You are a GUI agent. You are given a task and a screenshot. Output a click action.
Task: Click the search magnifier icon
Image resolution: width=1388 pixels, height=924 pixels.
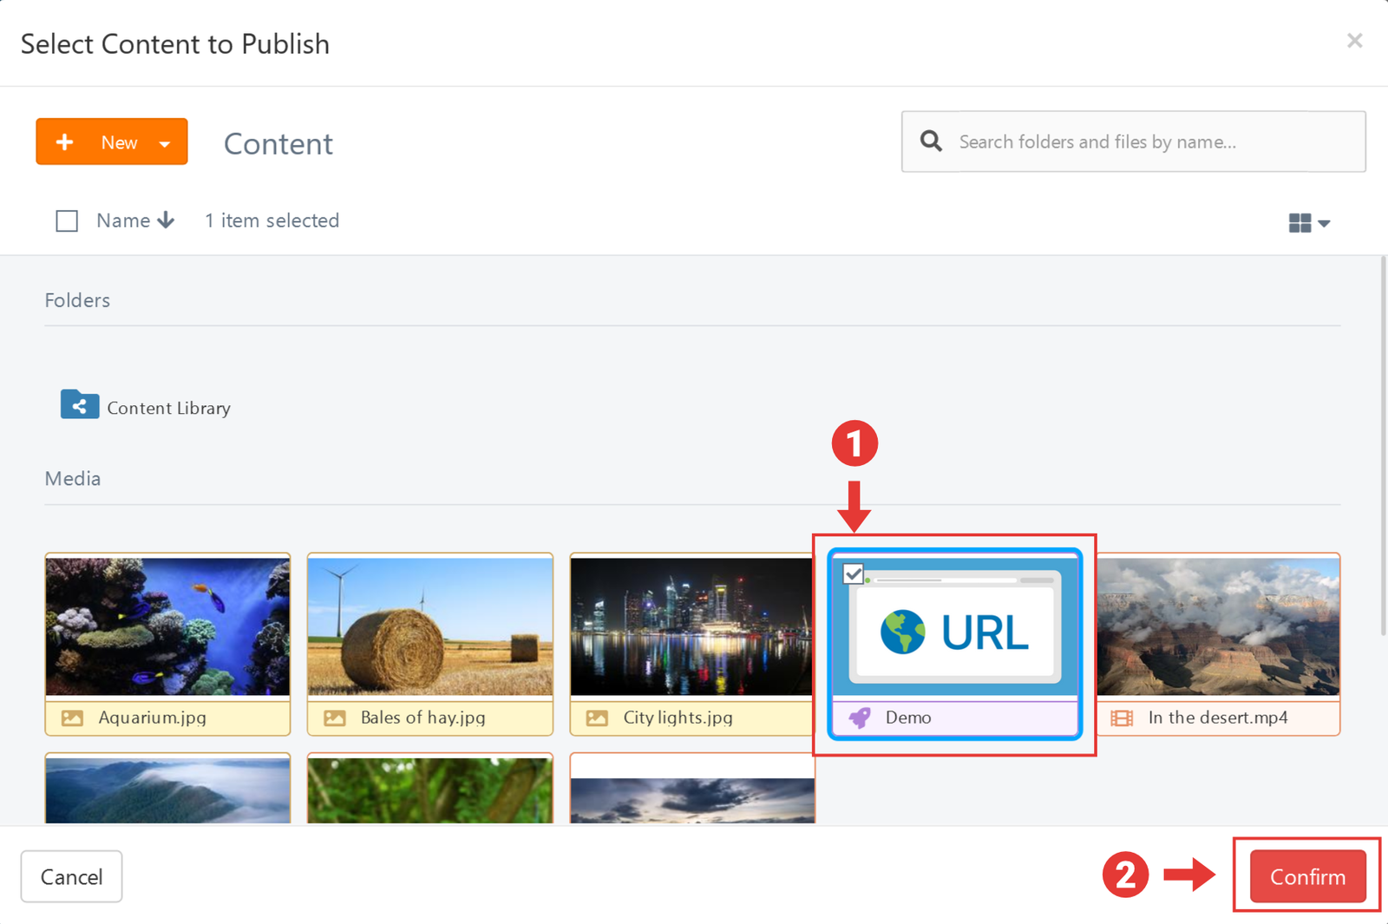[931, 141]
